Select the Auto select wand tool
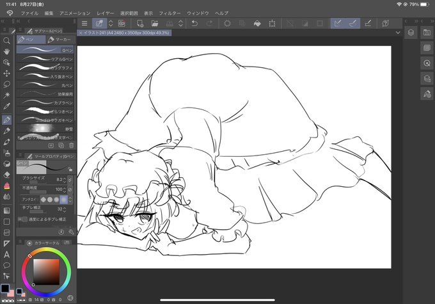The image size is (435, 304). pyautogui.click(x=6, y=95)
